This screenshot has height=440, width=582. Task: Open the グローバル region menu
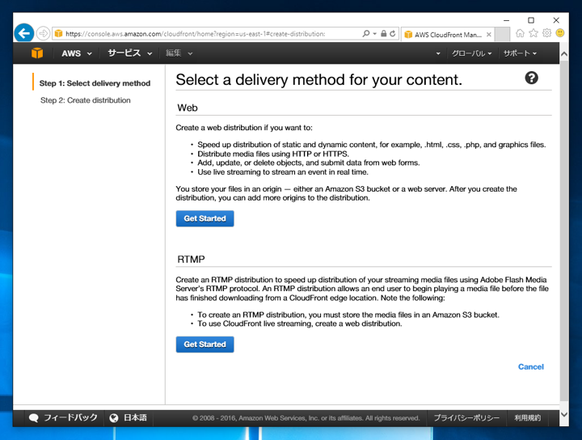point(471,53)
